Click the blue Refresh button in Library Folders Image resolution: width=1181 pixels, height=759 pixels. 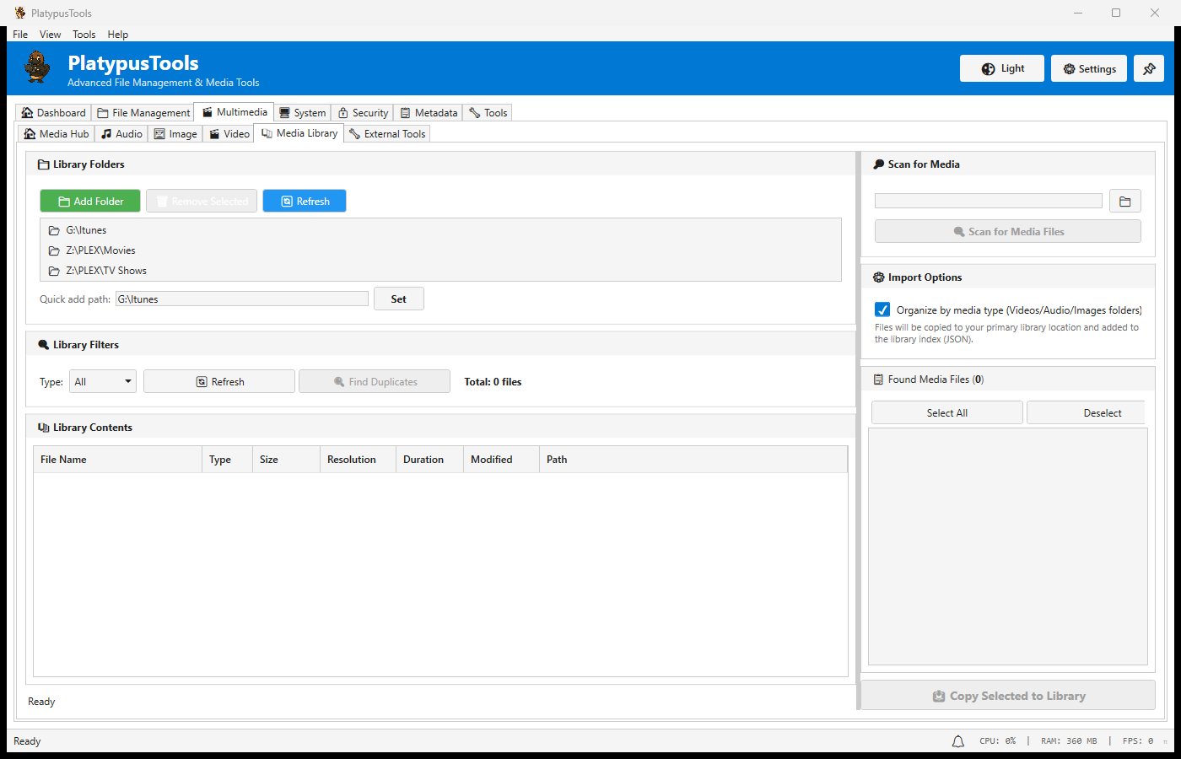[305, 202]
